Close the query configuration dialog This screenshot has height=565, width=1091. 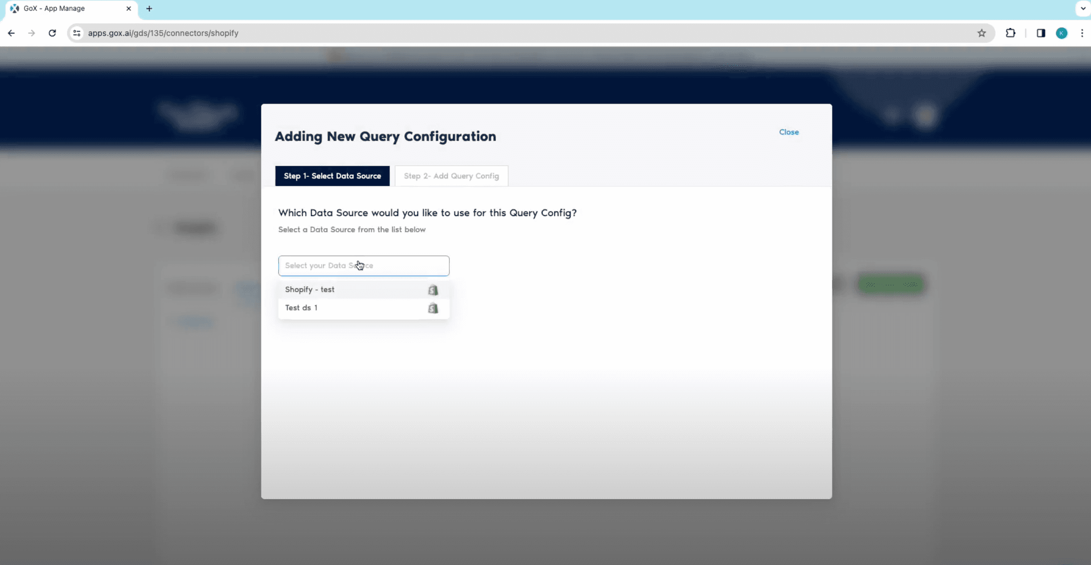[x=788, y=132]
